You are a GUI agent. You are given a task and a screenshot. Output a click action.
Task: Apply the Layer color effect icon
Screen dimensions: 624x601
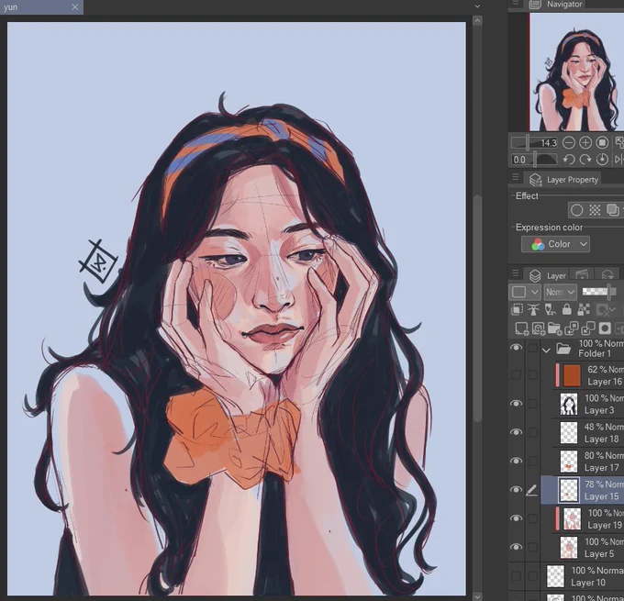click(x=612, y=210)
